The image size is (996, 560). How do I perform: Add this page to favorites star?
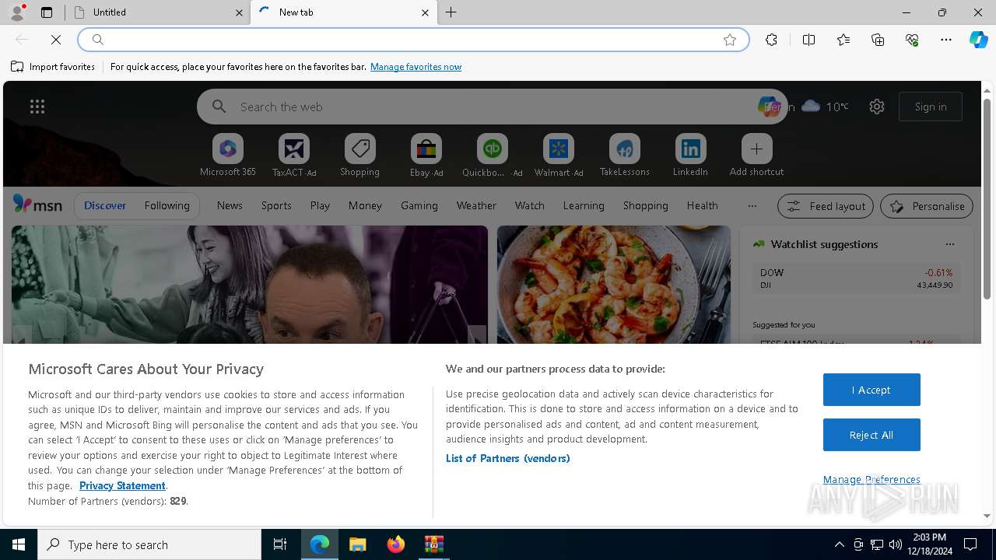730,40
